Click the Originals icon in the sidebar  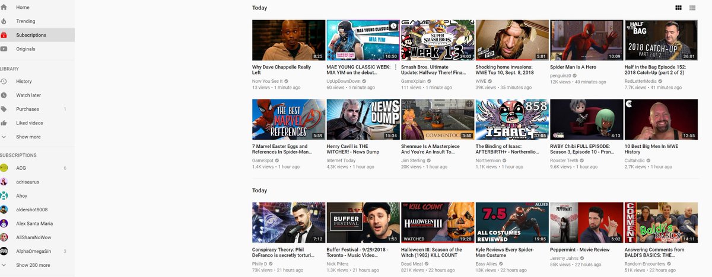[x=4, y=49]
